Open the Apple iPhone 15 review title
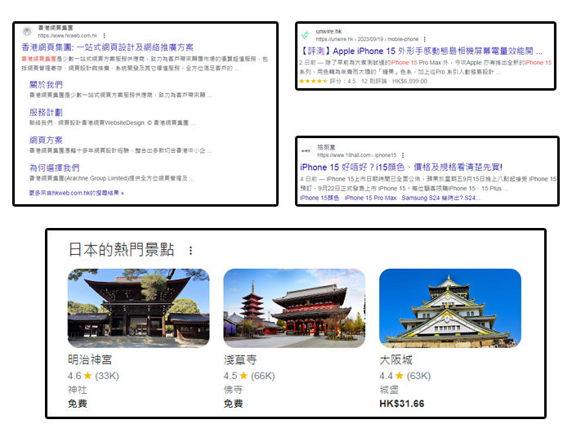 click(422, 51)
